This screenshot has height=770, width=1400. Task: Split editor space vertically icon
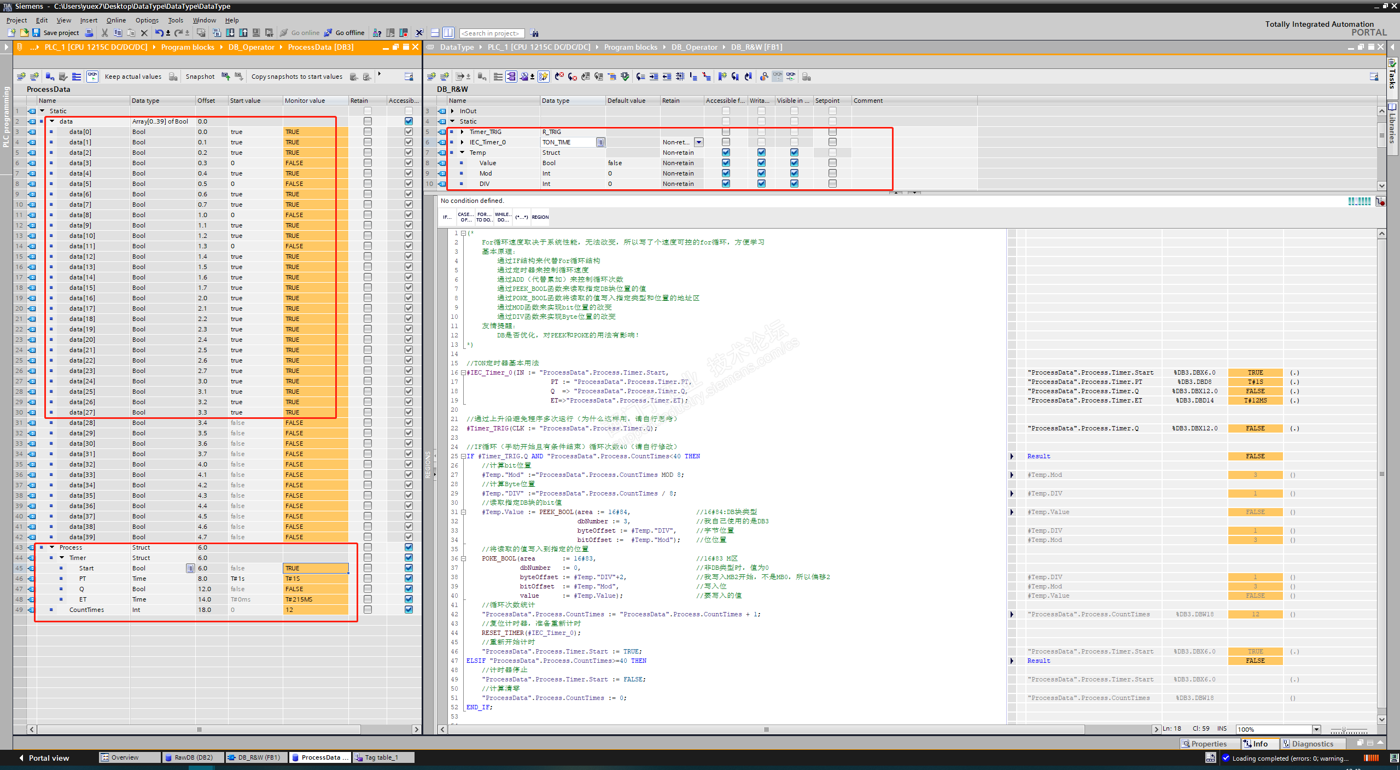pyautogui.click(x=448, y=33)
